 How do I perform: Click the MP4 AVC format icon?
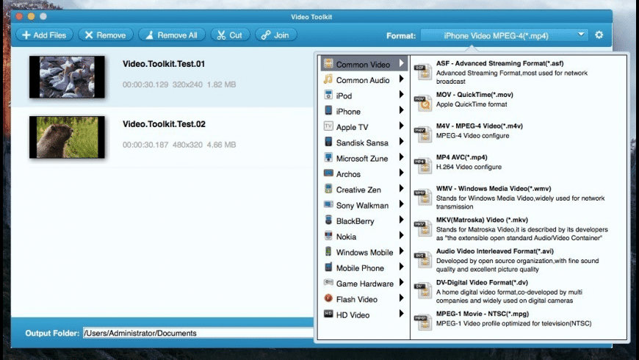(423, 166)
